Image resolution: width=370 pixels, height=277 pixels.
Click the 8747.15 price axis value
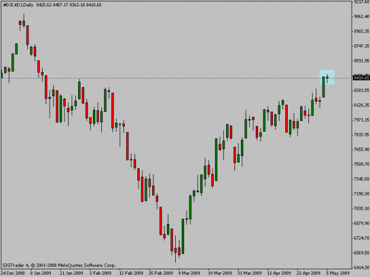[x=362, y=46]
